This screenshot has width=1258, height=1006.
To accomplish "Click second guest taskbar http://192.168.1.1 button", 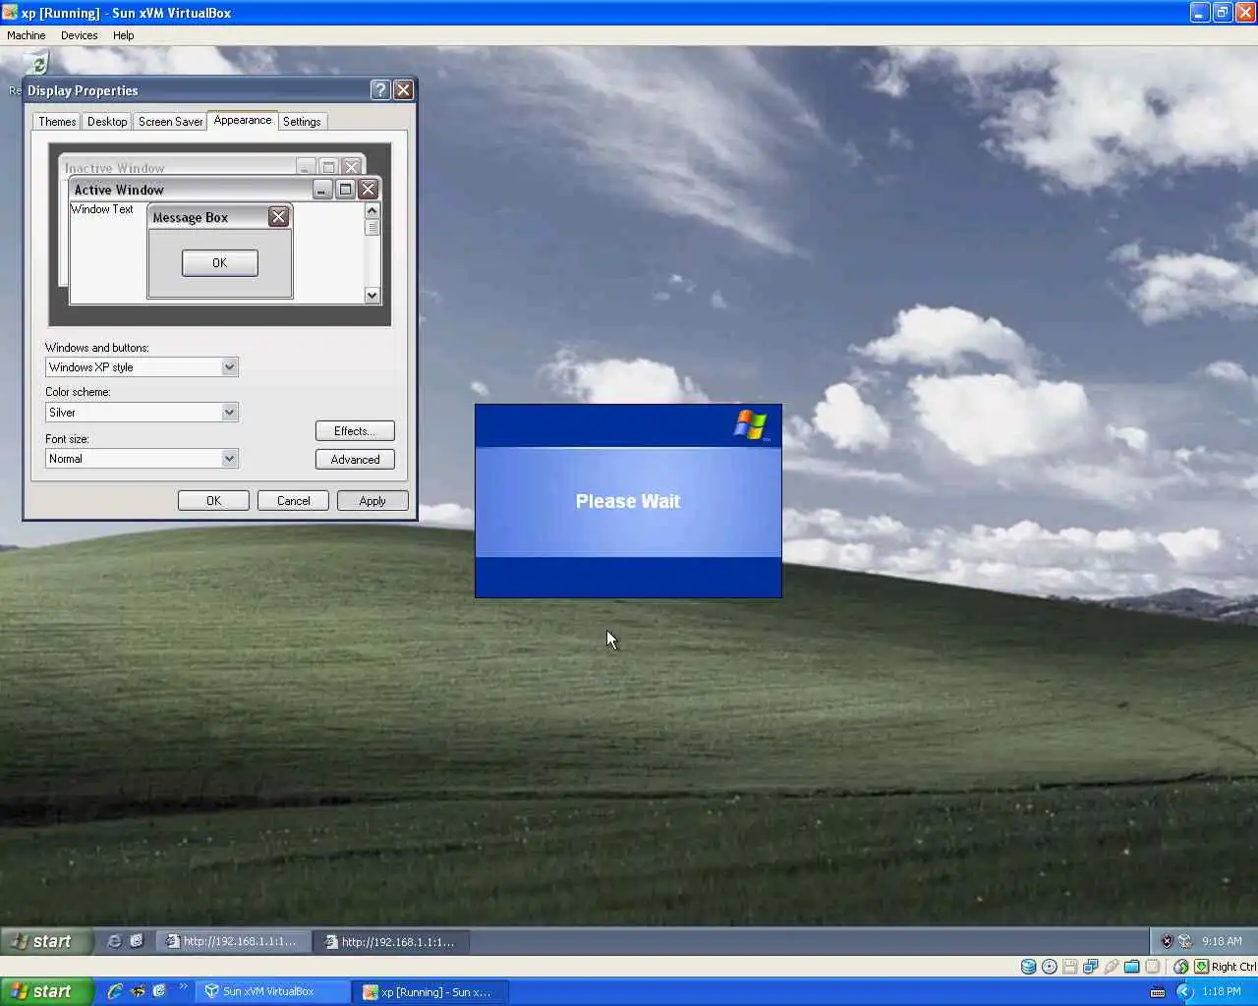I will point(391,941).
